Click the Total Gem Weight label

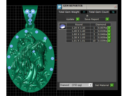click(69, 12)
